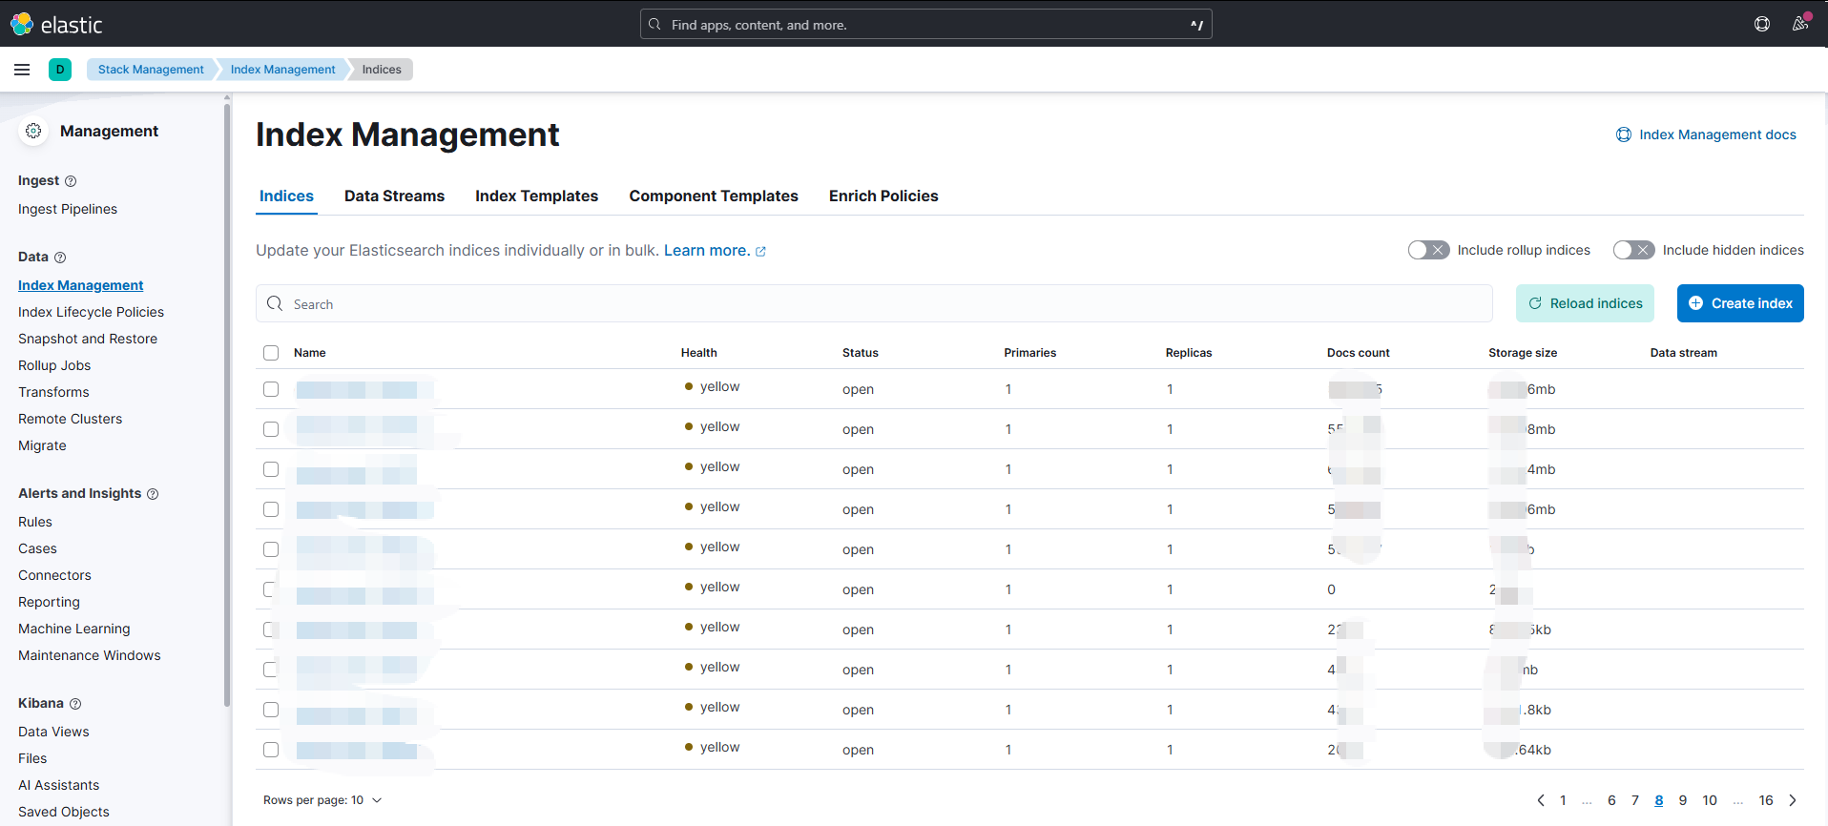Image resolution: width=1828 pixels, height=826 pixels.
Task: Open Cases in sidebar
Action: coord(37,548)
